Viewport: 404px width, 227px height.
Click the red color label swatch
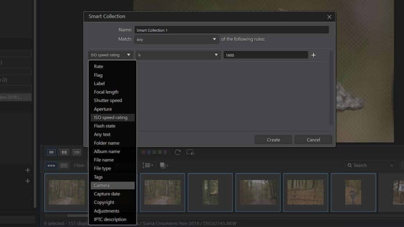click(144, 152)
